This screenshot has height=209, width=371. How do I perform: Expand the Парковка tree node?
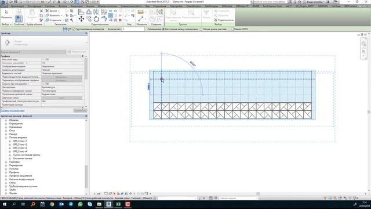pyautogui.click(x=6, y=162)
